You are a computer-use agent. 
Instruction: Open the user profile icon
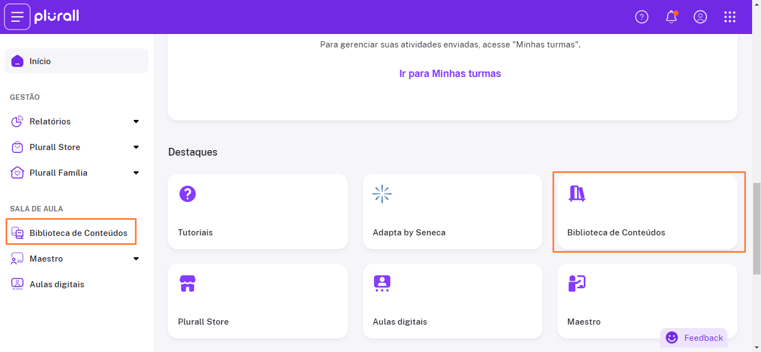(x=700, y=17)
